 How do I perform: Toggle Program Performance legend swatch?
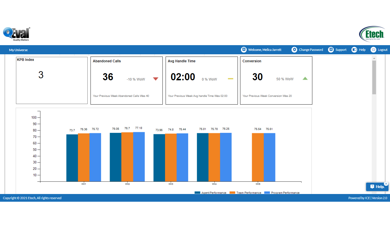pos(267,193)
